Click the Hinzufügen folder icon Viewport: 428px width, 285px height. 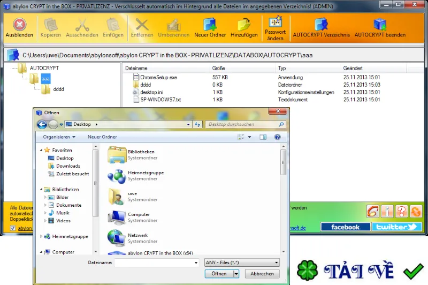244,24
